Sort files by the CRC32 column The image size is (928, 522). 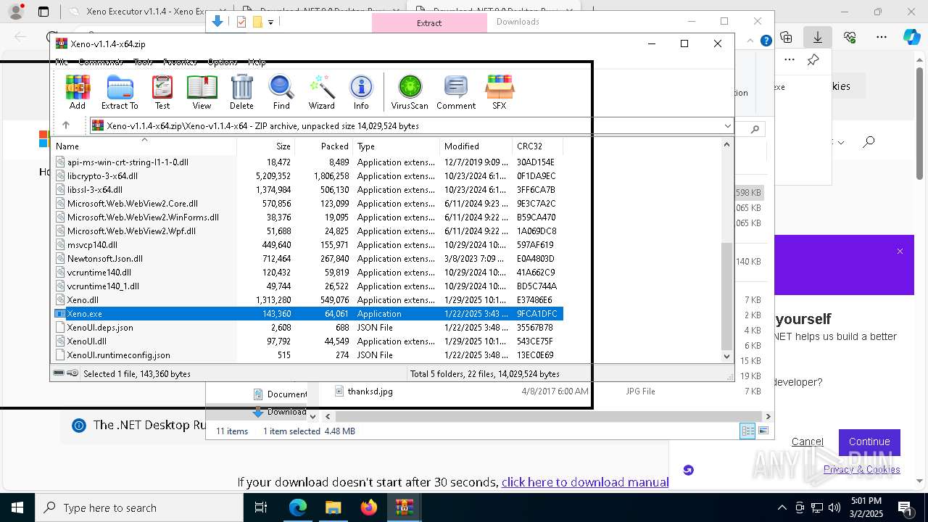click(537, 146)
